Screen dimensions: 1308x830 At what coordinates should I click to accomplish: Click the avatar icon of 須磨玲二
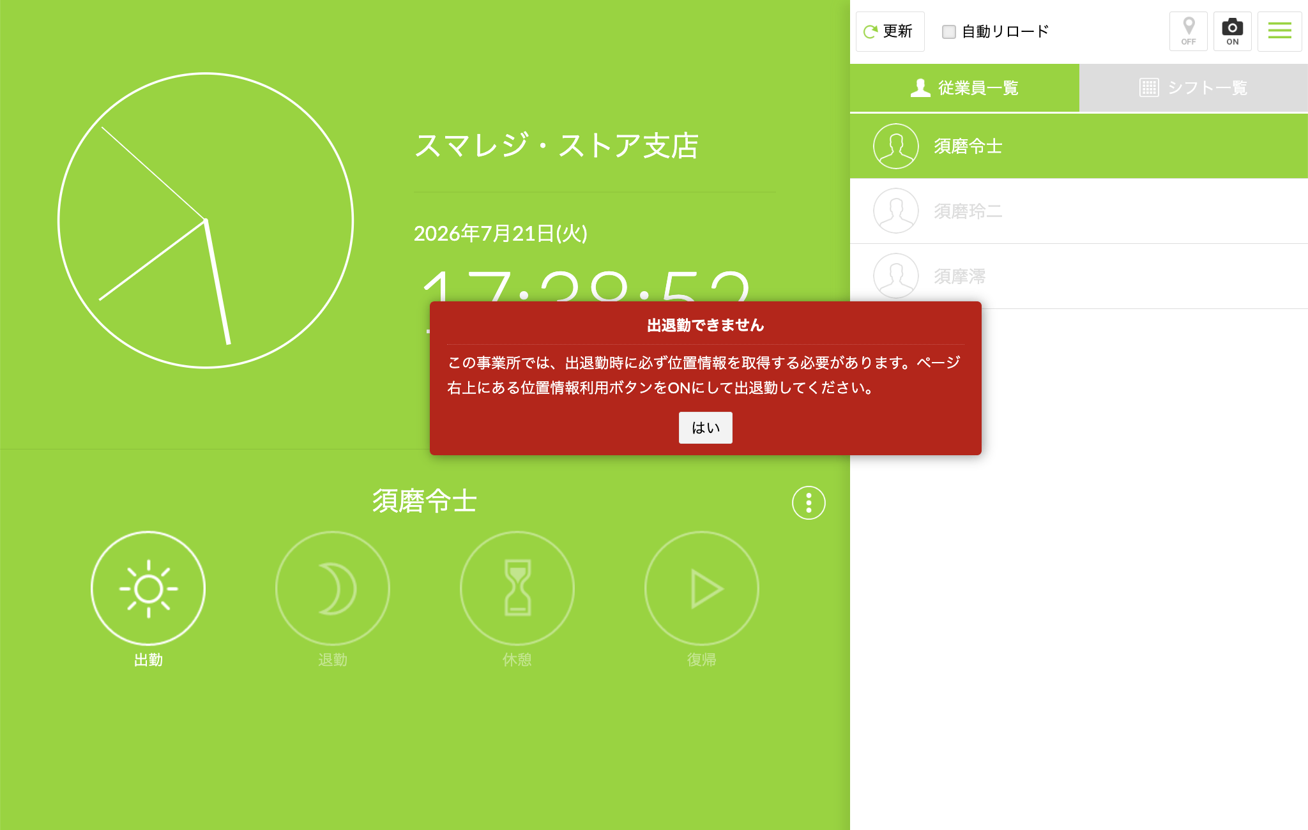896,211
